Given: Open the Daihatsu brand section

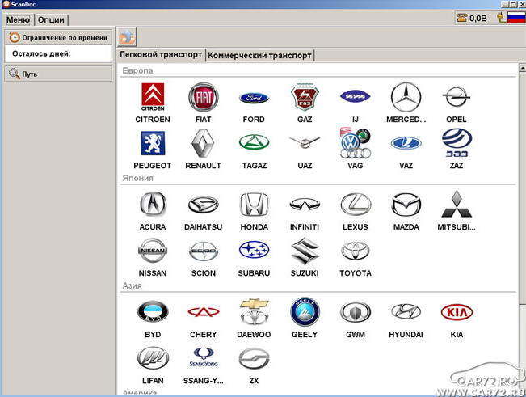Looking at the screenshot, I should [x=204, y=205].
